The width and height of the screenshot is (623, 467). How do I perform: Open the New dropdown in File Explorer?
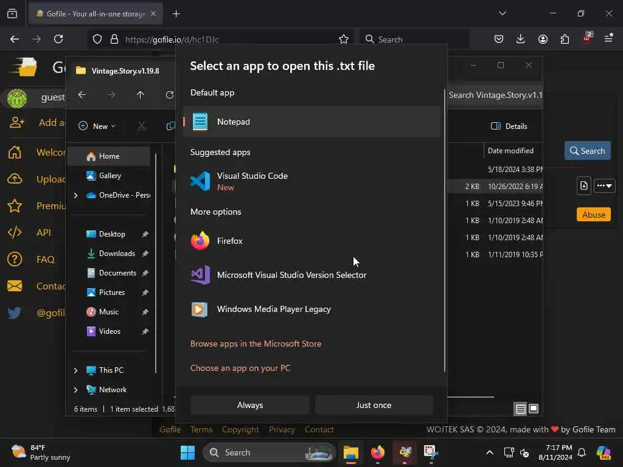tap(97, 126)
